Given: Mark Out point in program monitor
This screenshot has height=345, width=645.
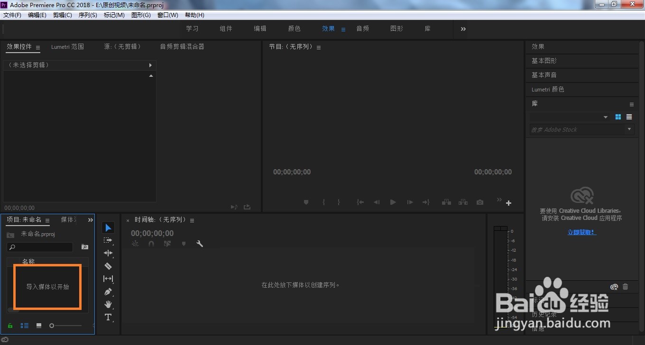Looking at the screenshot, I should pos(339,202).
